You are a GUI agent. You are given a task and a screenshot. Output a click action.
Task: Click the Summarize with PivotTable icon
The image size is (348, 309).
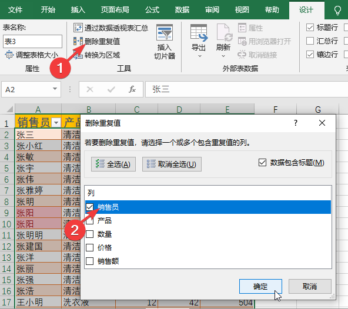[78, 28]
